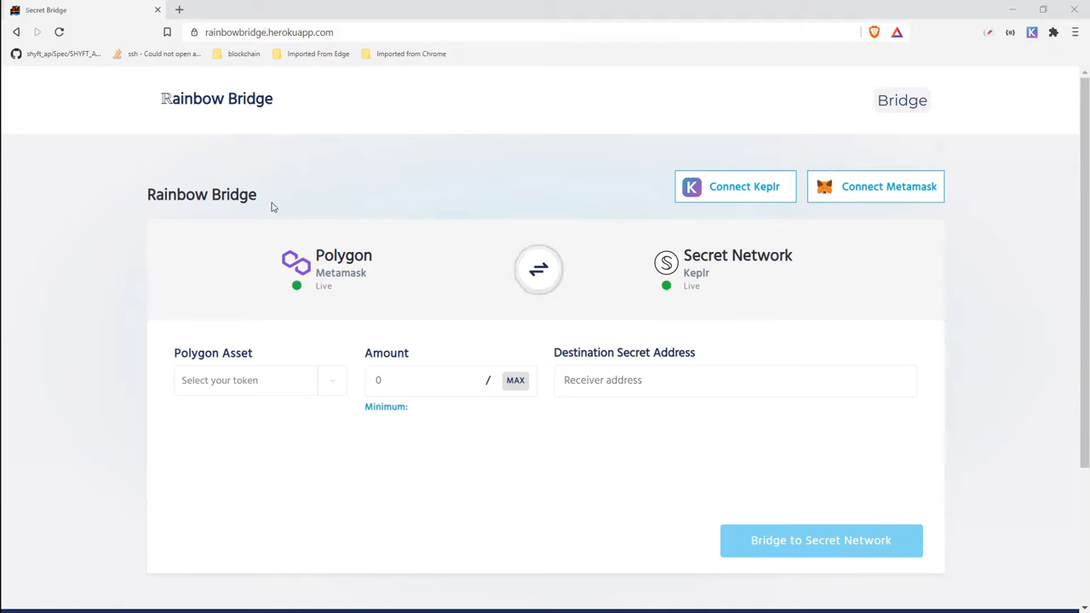Click the swap direction arrows icon
1090x613 pixels.
(538, 269)
